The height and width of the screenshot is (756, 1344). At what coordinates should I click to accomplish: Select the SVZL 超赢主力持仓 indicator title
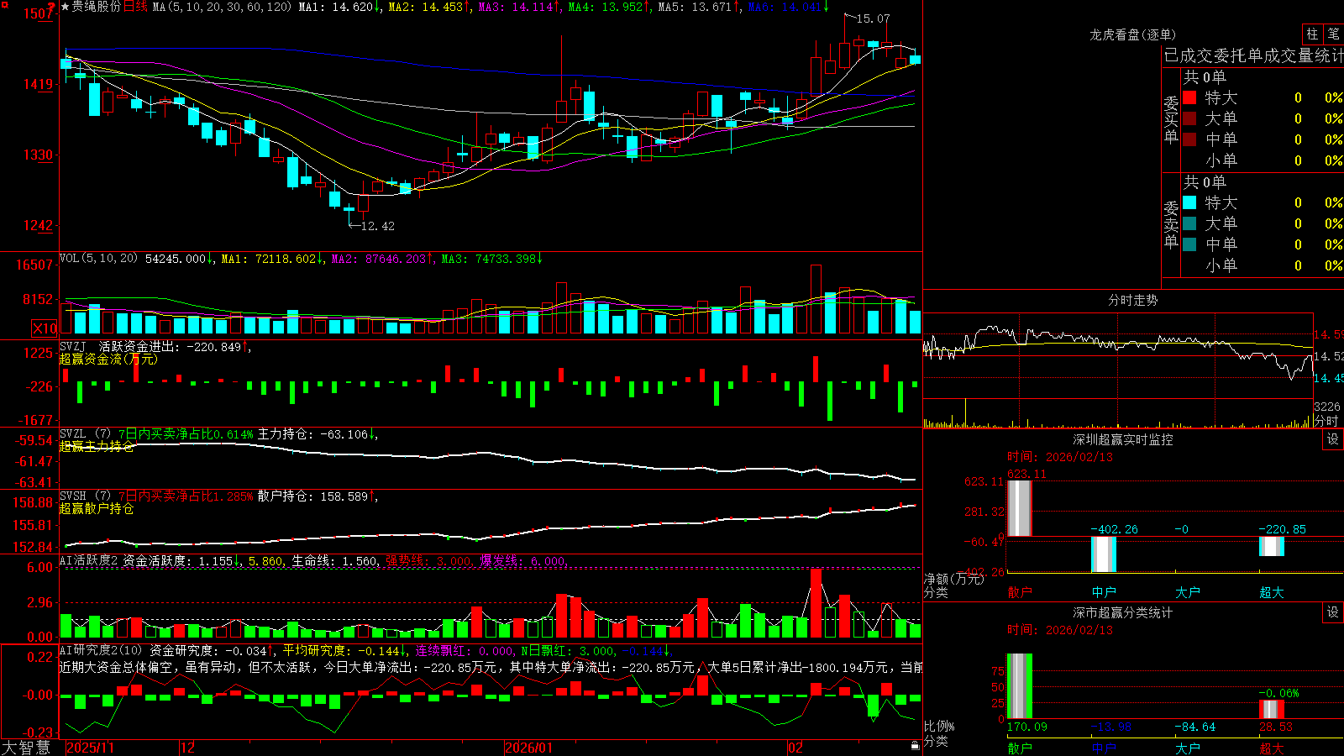pos(97,440)
